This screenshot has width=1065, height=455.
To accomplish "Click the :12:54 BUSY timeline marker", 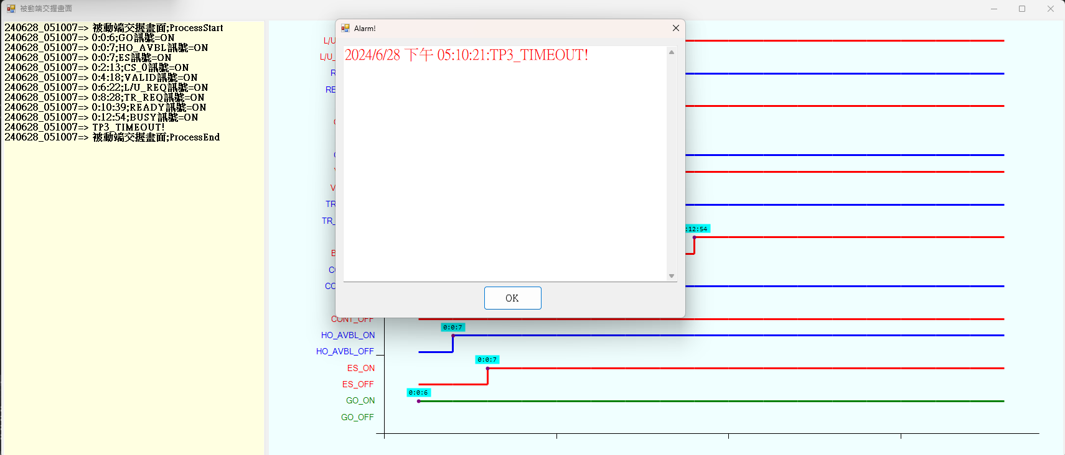I will [698, 229].
